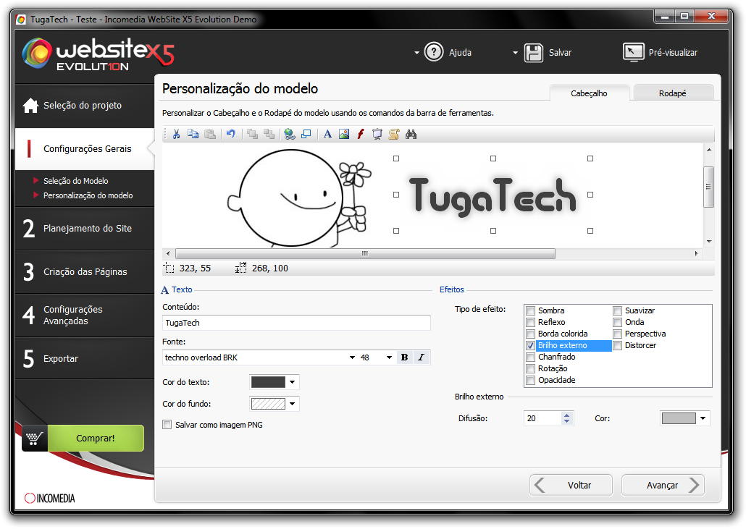This screenshot has height=529, width=746.
Task: Click the WebSite X5 Evolution logo
Action: pos(99,54)
